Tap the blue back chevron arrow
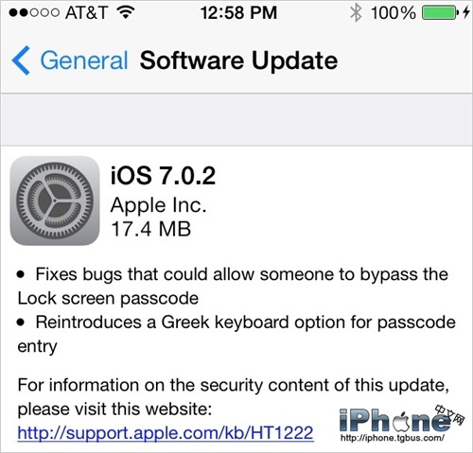Screen dimensions: 473x453 tap(21, 61)
